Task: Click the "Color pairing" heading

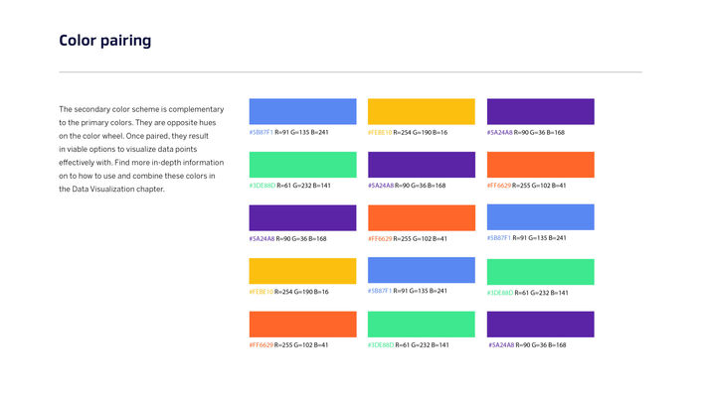Action: tap(105, 41)
